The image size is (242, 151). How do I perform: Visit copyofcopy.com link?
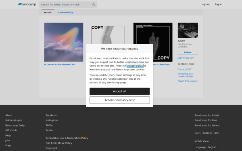(x=186, y=58)
